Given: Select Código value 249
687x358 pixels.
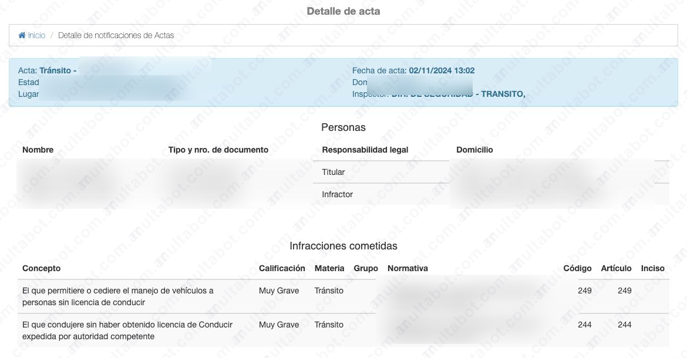Looking at the screenshot, I should point(584,291).
